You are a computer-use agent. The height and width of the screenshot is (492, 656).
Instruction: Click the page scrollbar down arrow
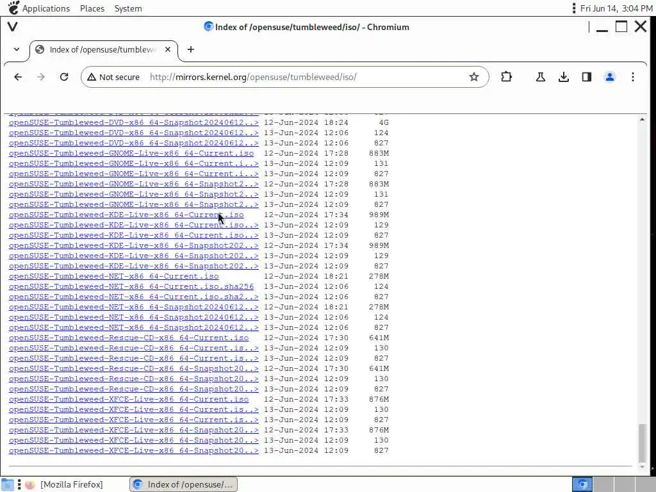point(642,467)
